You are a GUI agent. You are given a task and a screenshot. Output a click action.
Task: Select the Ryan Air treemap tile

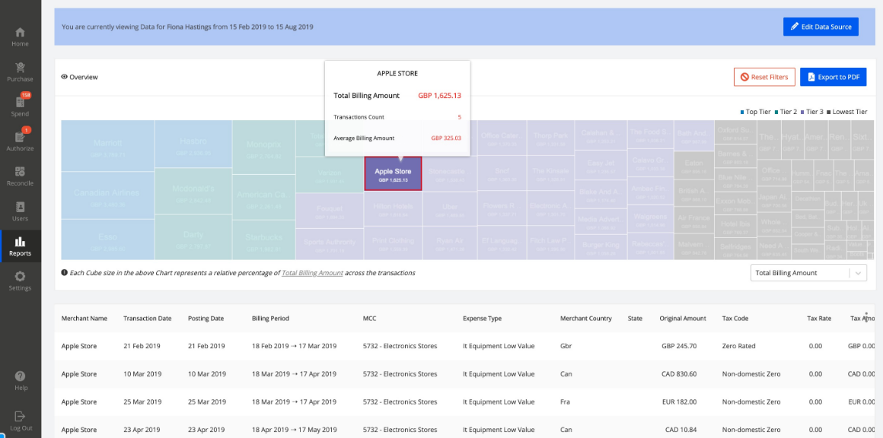(x=450, y=243)
